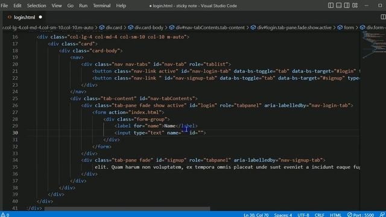The image size is (386, 217).
Task: Open div.card-body breadcrumb
Action: pos(145,28)
